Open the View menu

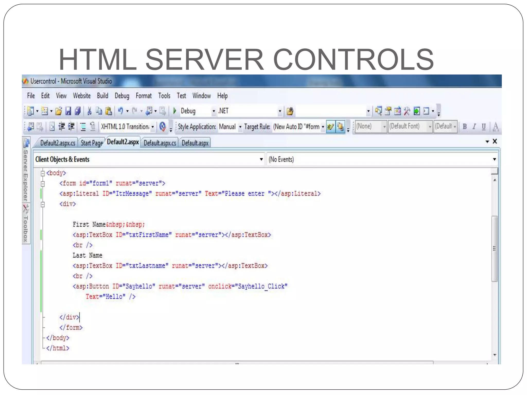pos(61,96)
